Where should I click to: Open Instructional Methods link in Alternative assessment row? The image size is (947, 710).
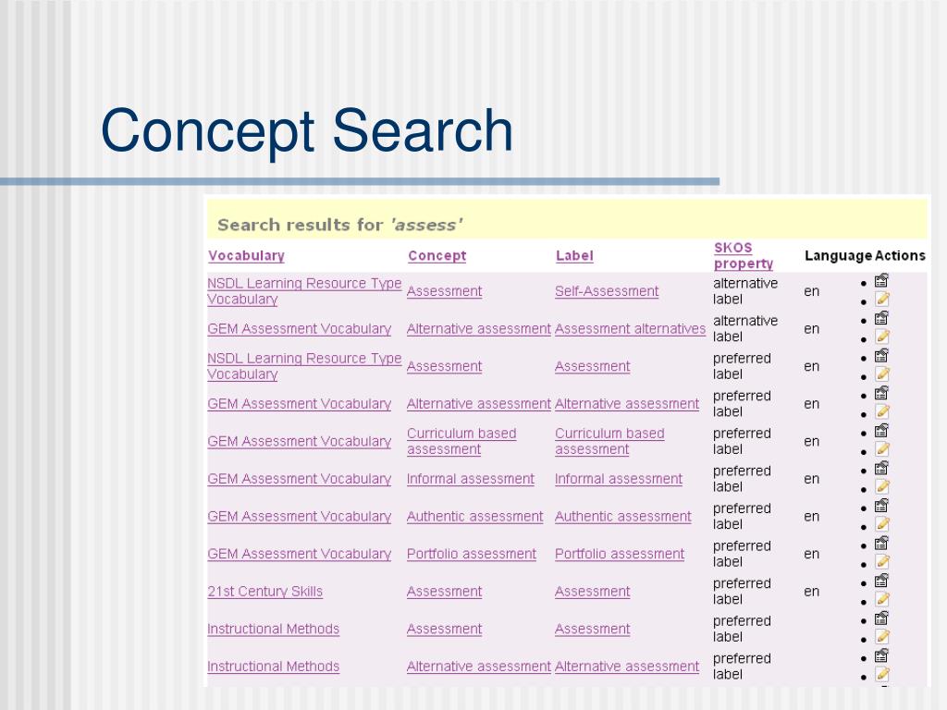click(273, 666)
